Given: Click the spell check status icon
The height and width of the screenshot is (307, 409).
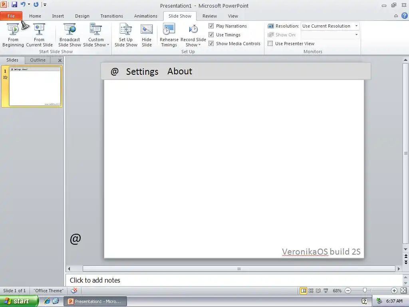Looking at the screenshot, I should (x=74, y=291).
